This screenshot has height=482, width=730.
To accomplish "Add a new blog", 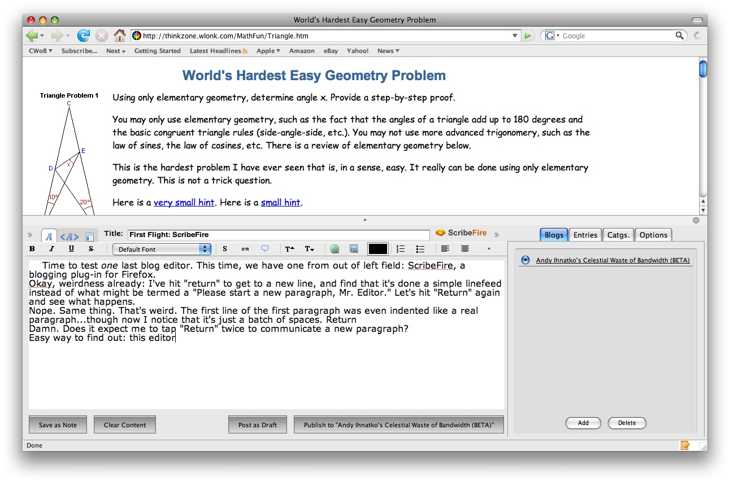I will coord(583,423).
